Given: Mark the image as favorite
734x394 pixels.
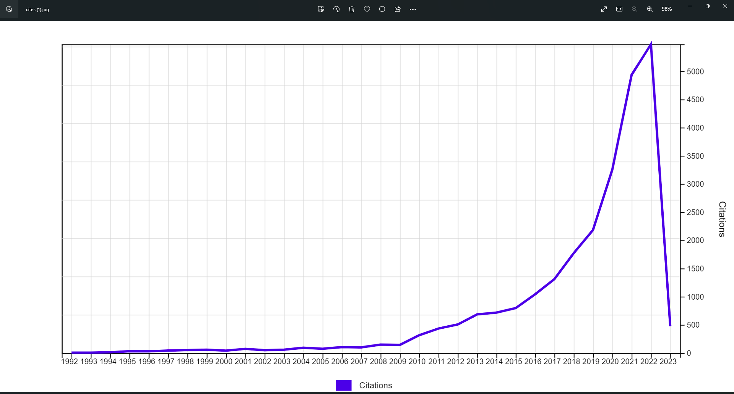Looking at the screenshot, I should 367,9.
